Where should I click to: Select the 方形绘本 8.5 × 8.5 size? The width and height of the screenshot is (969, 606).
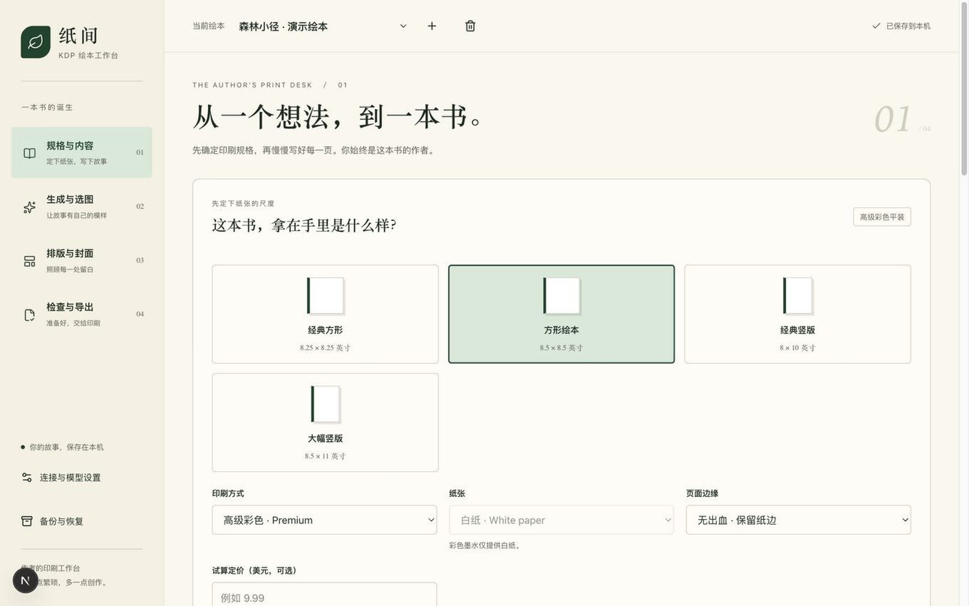tap(561, 314)
